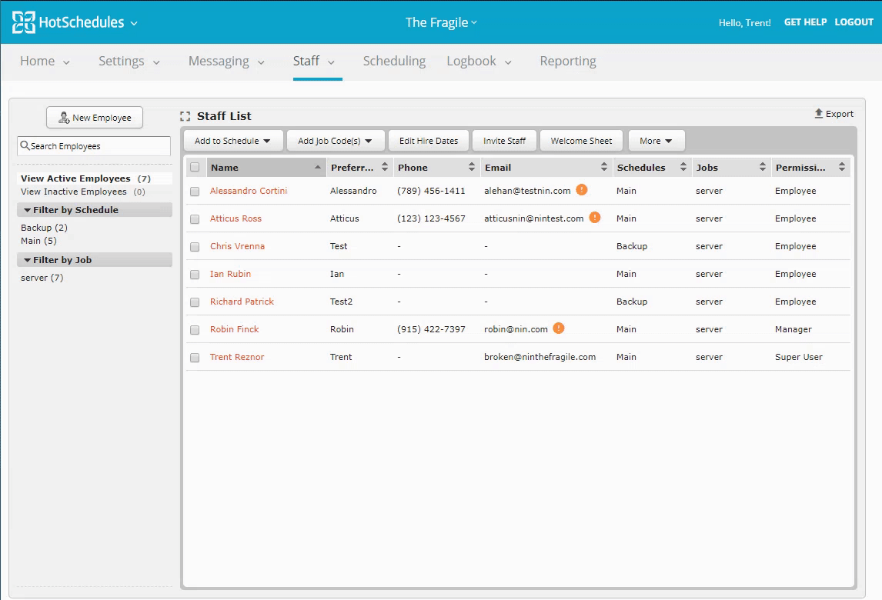This screenshot has height=600, width=882.
Task: Select View Active Employees (7)
Action: pyautogui.click(x=85, y=178)
